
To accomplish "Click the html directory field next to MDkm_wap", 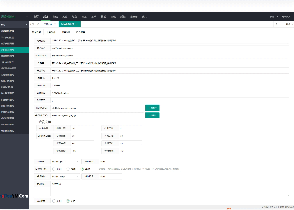I will [110, 176].
